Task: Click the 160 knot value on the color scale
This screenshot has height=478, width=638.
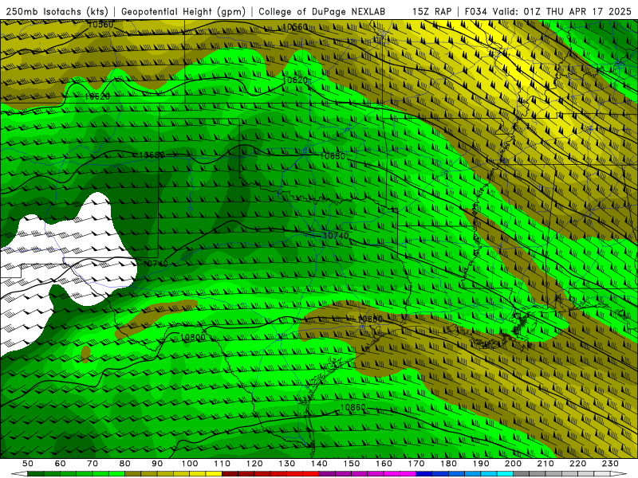Action: click(x=384, y=464)
